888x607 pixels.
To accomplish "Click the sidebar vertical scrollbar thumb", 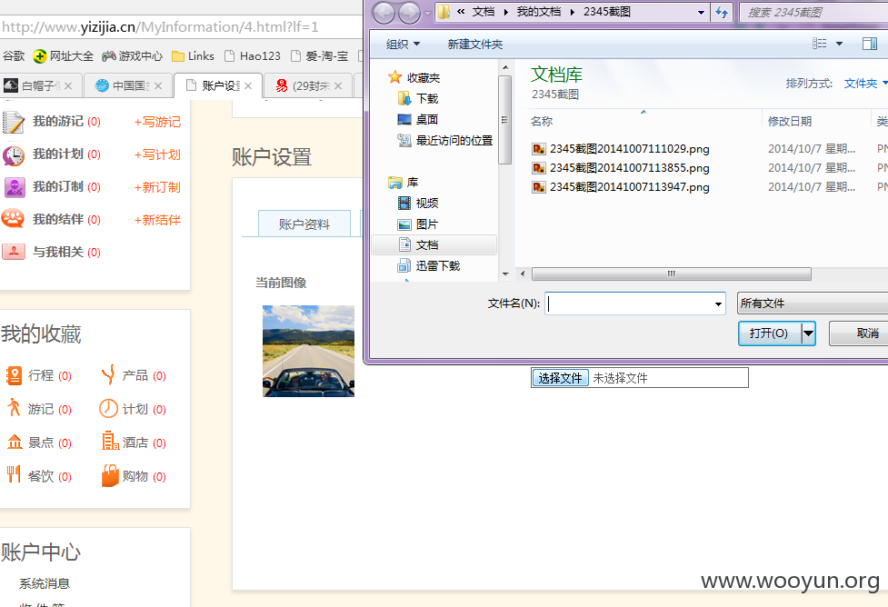I will (504, 119).
